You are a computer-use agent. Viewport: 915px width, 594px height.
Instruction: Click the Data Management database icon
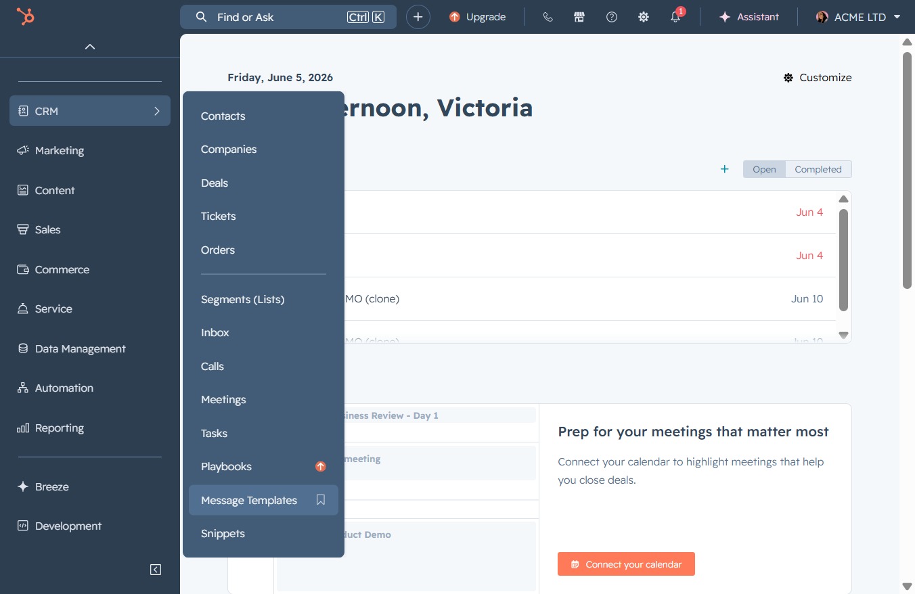click(23, 348)
